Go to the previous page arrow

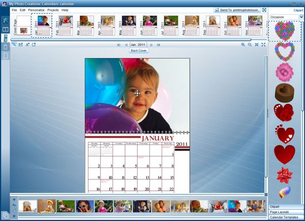coord(126,45)
